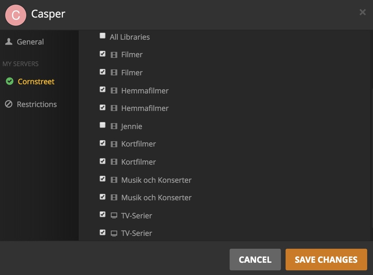This screenshot has height=275, width=373.
Task: Check the Jennie library checkbox
Action: tap(103, 125)
